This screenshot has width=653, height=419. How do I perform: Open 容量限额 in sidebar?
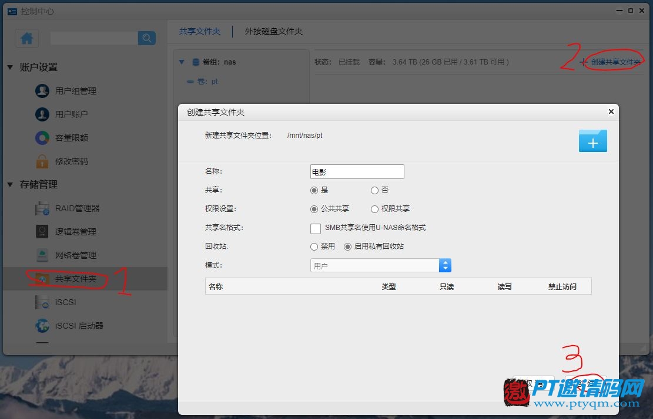[72, 137]
